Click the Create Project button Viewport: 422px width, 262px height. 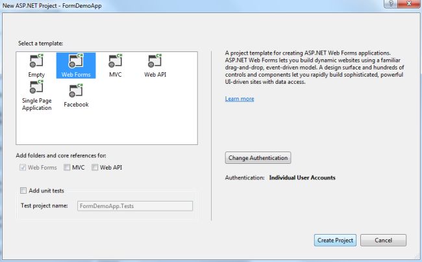click(x=335, y=240)
